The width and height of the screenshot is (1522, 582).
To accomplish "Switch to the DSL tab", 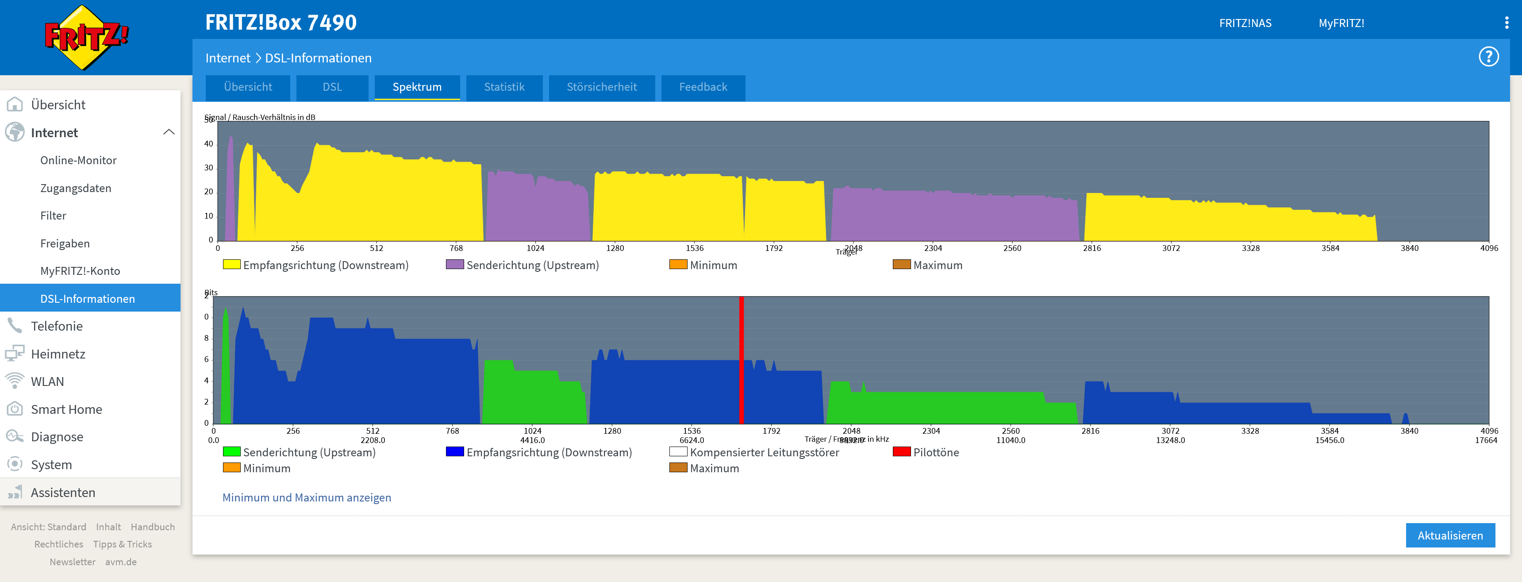I will (332, 88).
